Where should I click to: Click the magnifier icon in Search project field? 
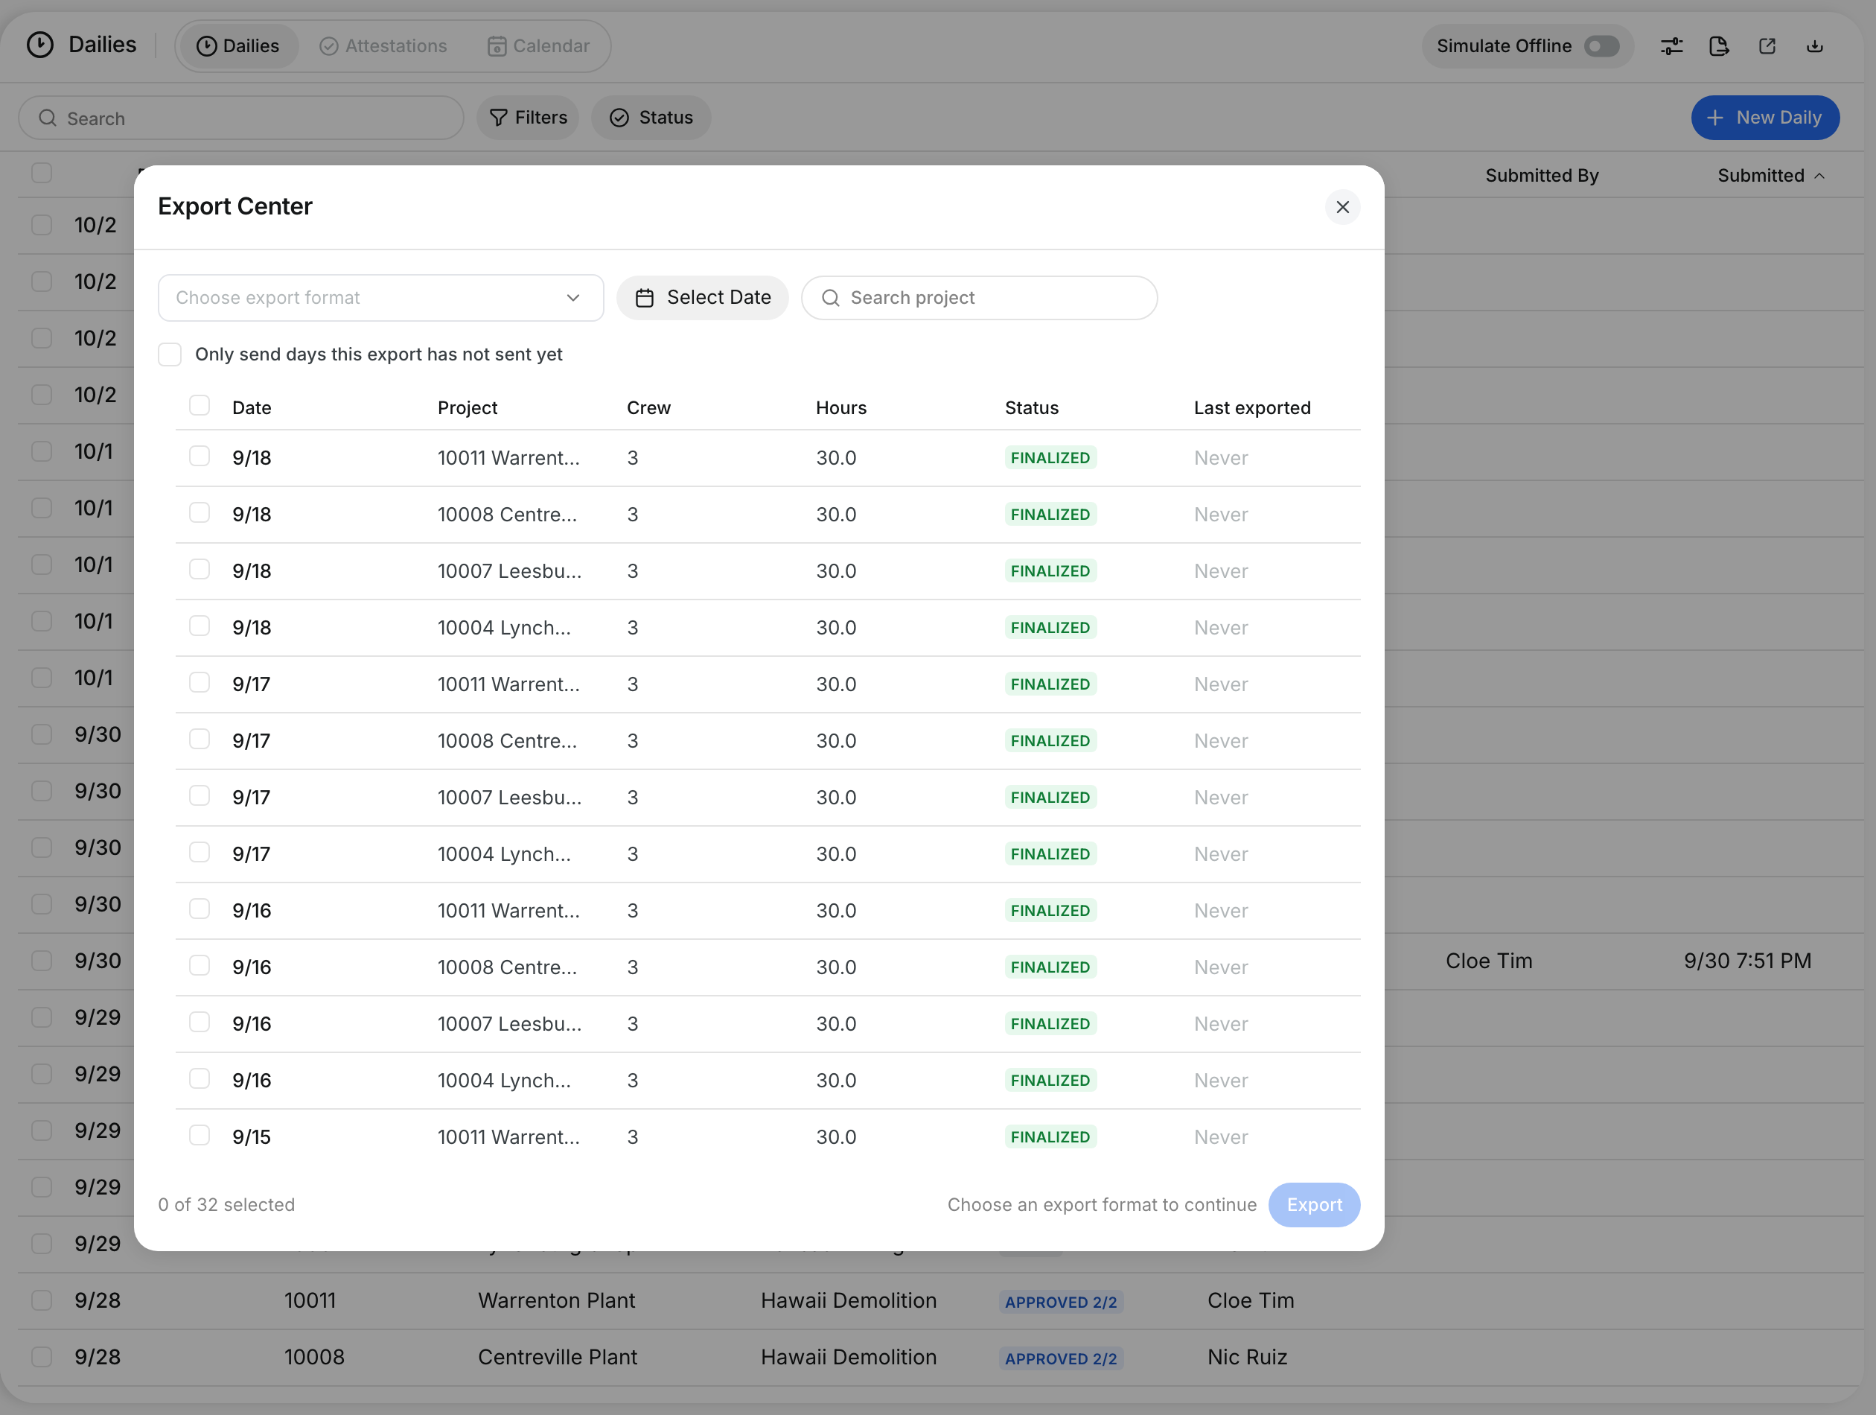[830, 298]
